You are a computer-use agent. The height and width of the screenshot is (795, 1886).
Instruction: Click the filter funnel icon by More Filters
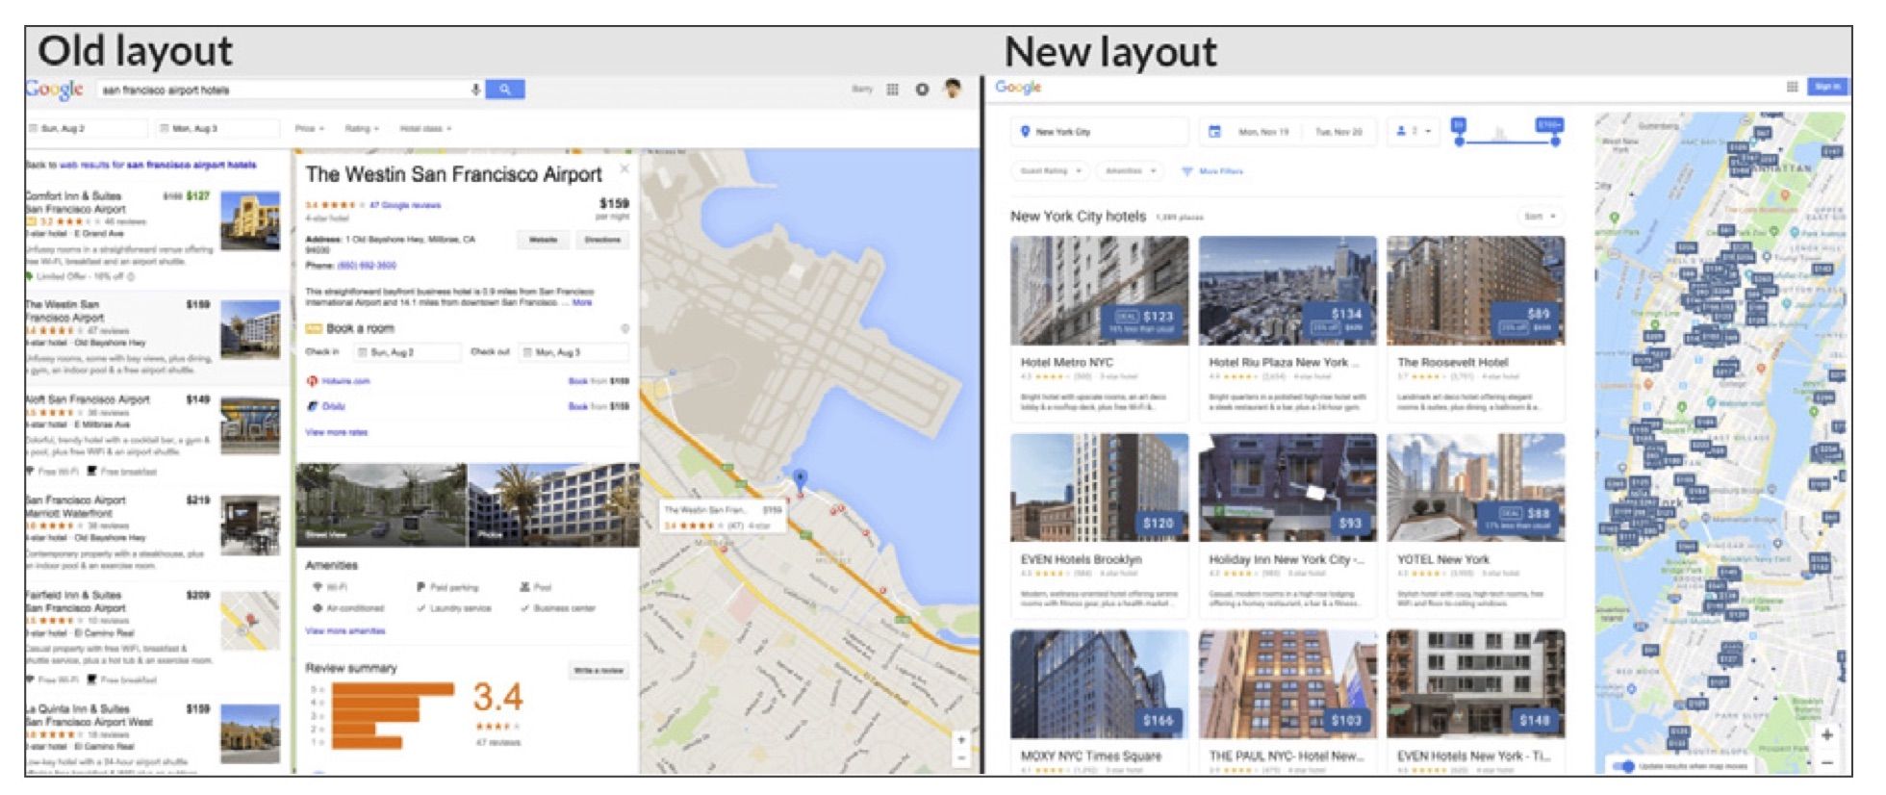tap(1186, 171)
